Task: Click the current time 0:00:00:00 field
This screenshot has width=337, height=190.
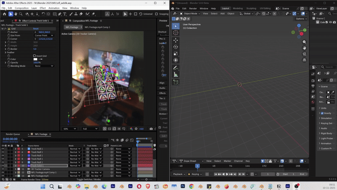Action: coord(10,139)
